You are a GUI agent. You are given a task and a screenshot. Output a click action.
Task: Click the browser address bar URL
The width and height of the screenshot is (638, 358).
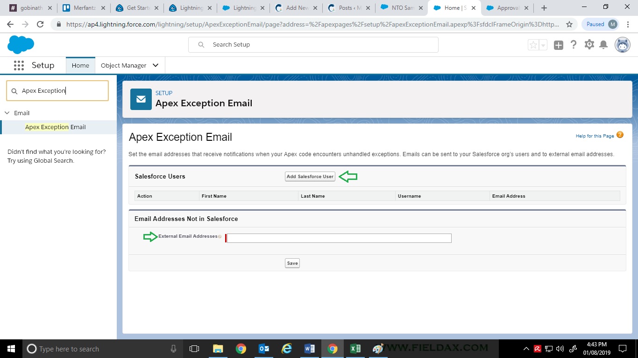click(x=312, y=24)
